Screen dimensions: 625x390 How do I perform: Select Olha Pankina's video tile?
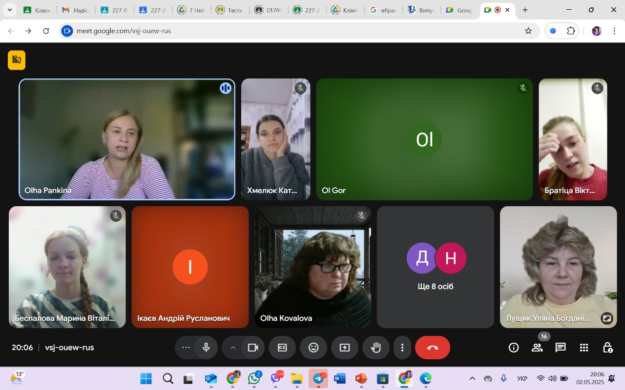tap(127, 139)
